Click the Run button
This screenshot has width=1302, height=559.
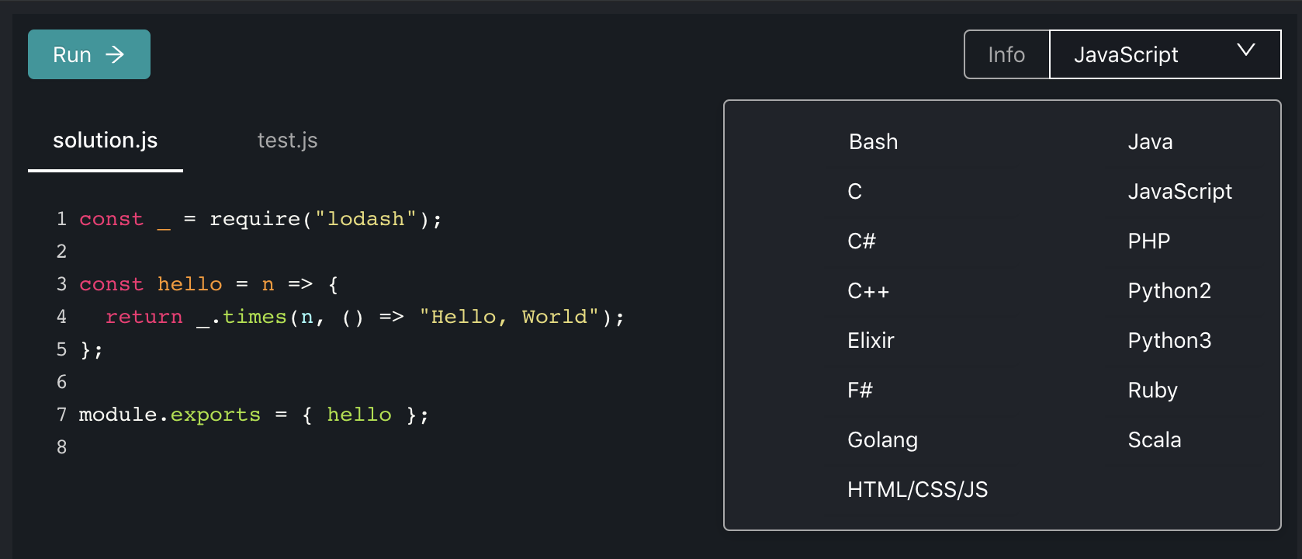point(89,54)
